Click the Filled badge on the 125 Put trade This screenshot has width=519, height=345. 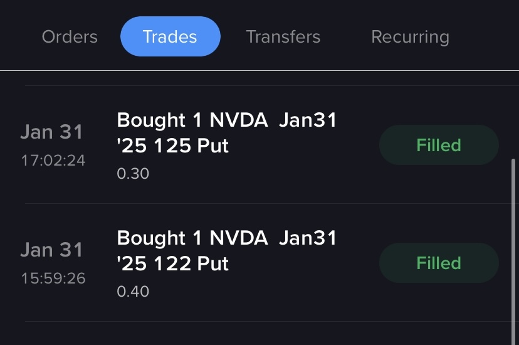coord(439,146)
